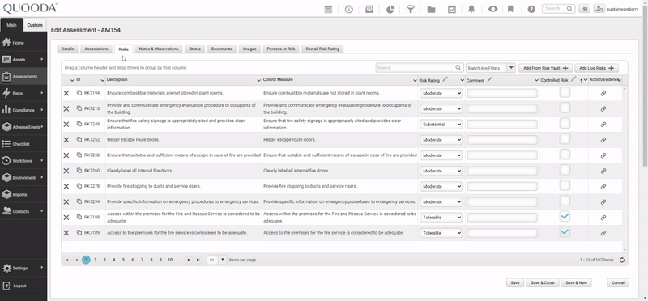Image resolution: width=648 pixels, height=301 pixels.
Task: Tick Controlled Risk checkbox for RK7249
Action: coord(565,124)
